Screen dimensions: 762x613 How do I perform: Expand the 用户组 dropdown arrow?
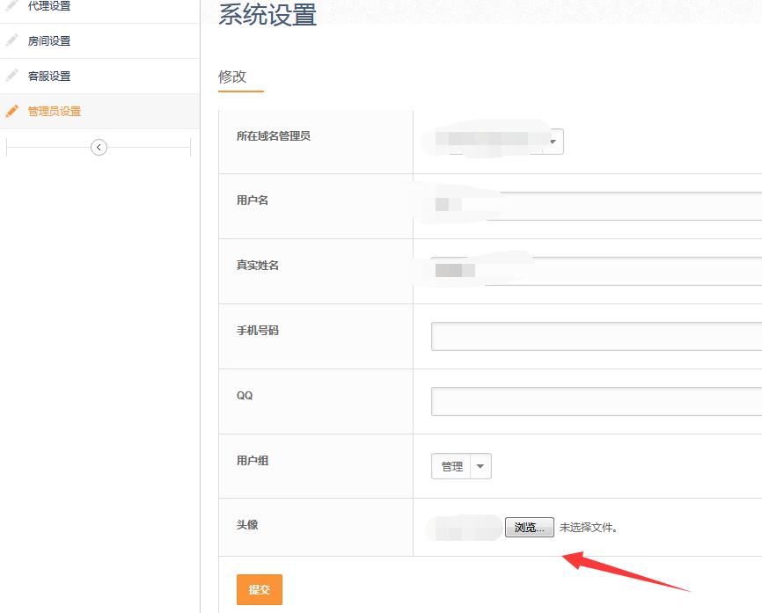pos(480,466)
